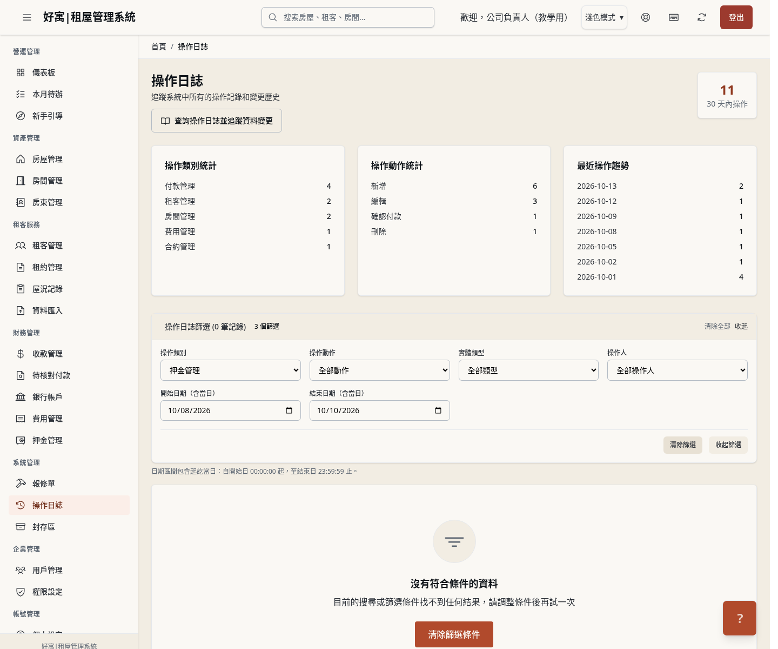
Task: Open the 實體類型 dropdown
Action: click(528, 370)
